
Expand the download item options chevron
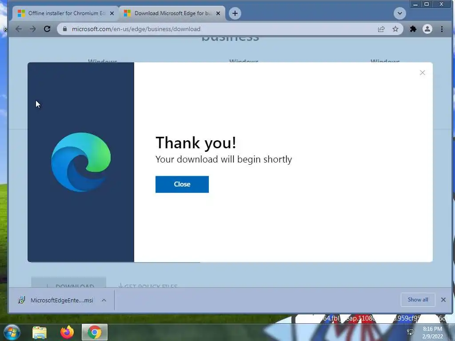pos(104,301)
